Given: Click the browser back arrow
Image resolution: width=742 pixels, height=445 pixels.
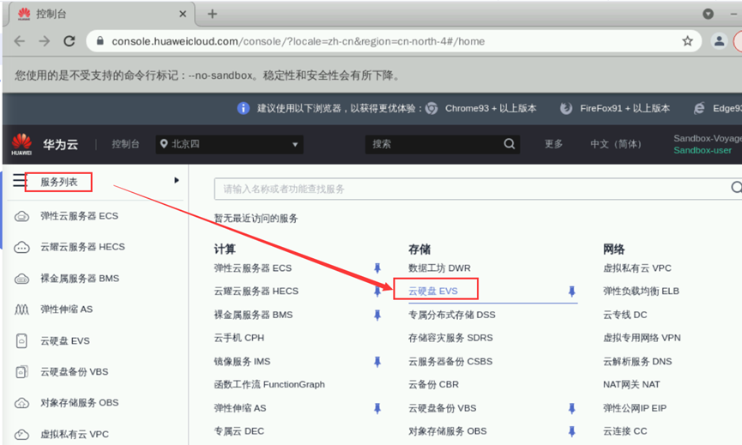Looking at the screenshot, I should [x=20, y=41].
